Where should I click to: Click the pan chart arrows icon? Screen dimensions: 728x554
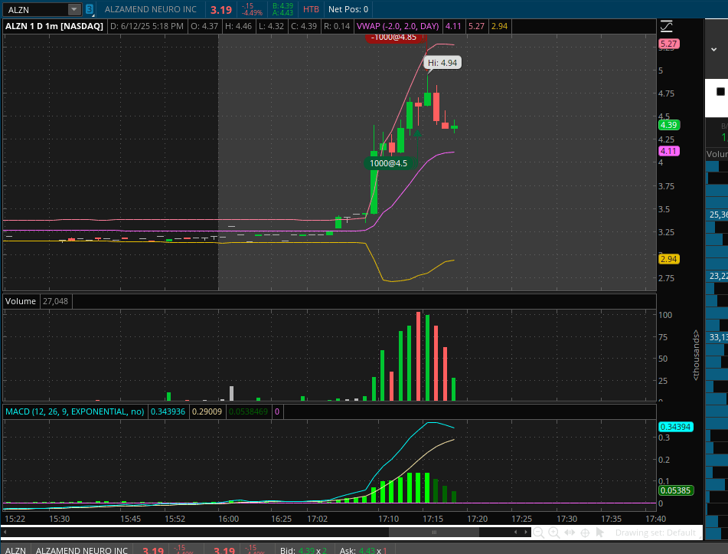coord(570,533)
